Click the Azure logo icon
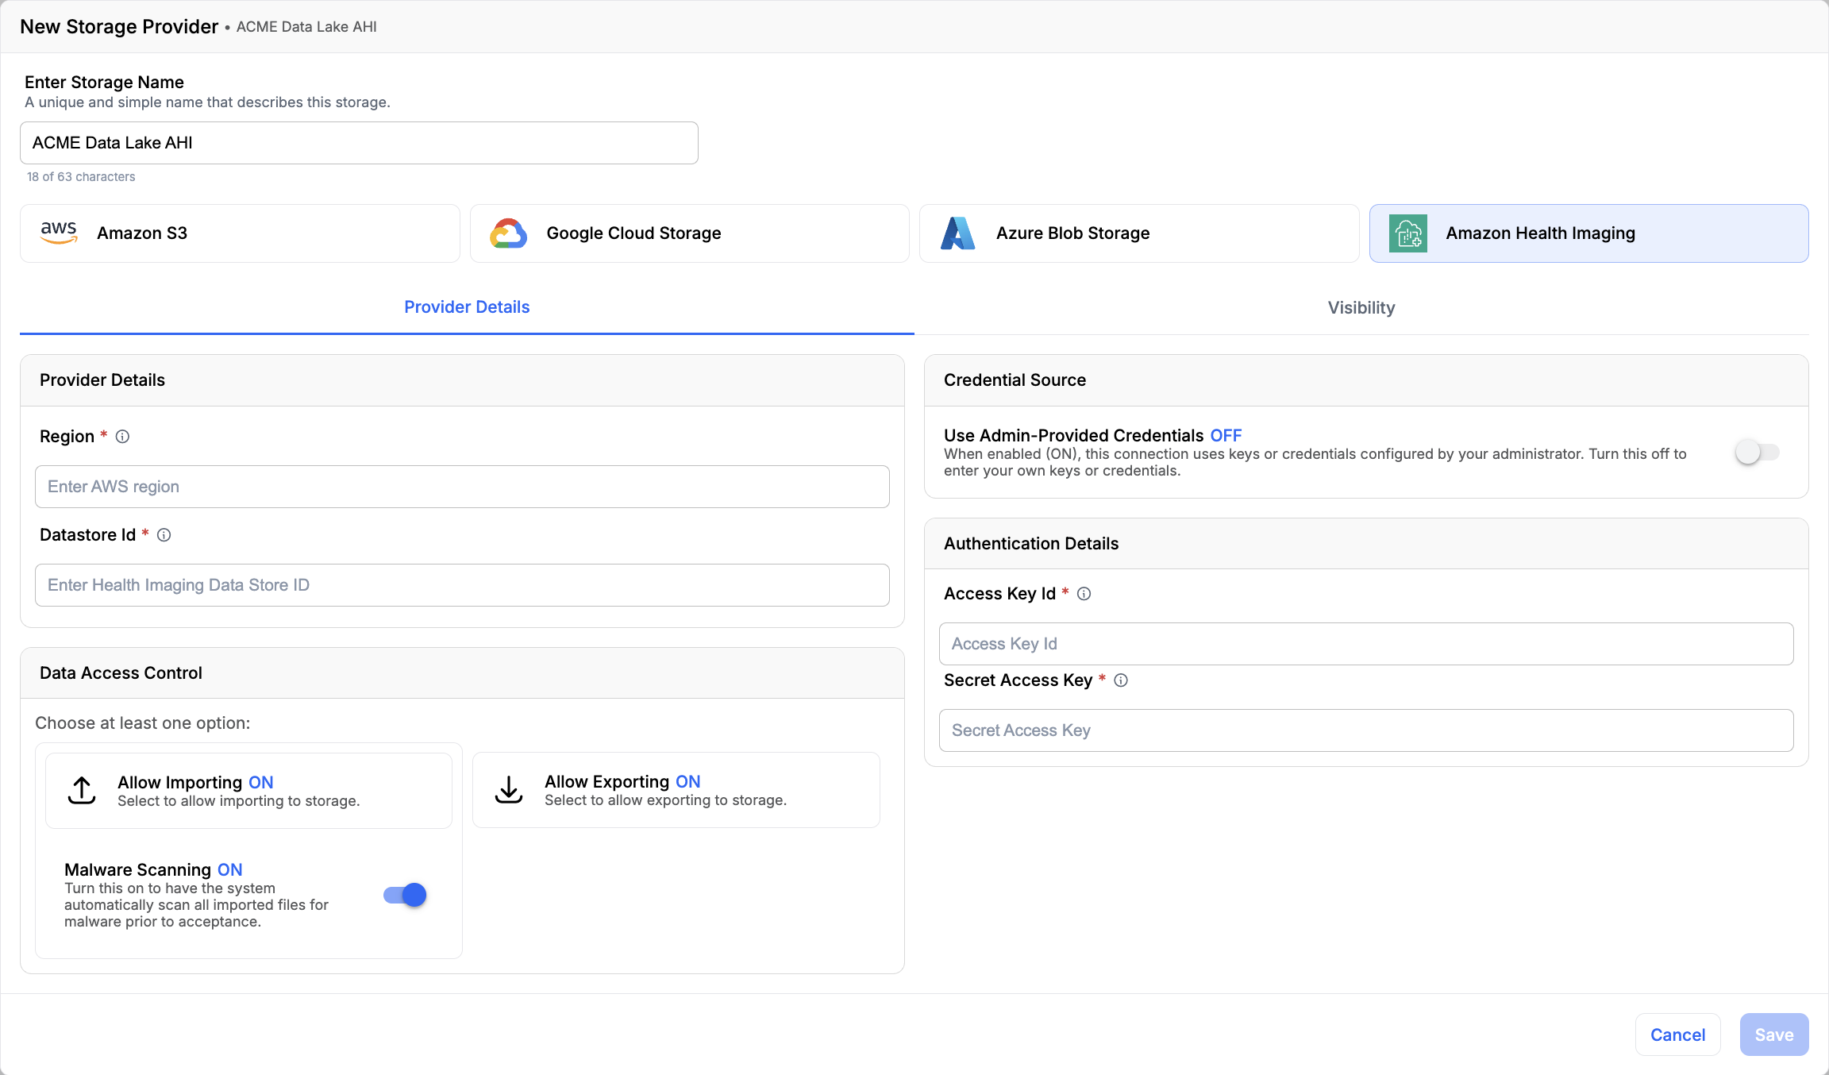This screenshot has width=1829, height=1075. pos(957,233)
